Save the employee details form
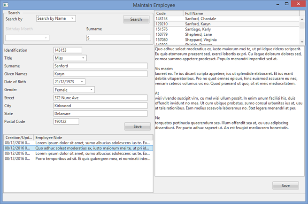308x204 pixels. tap(138, 126)
